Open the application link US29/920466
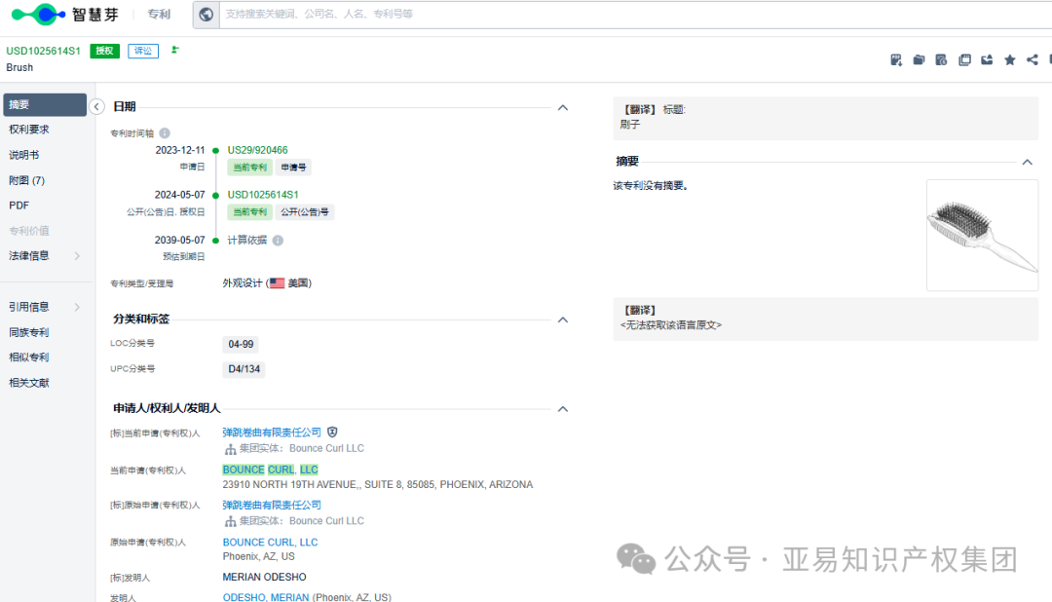The height and width of the screenshot is (602, 1052). [258, 149]
